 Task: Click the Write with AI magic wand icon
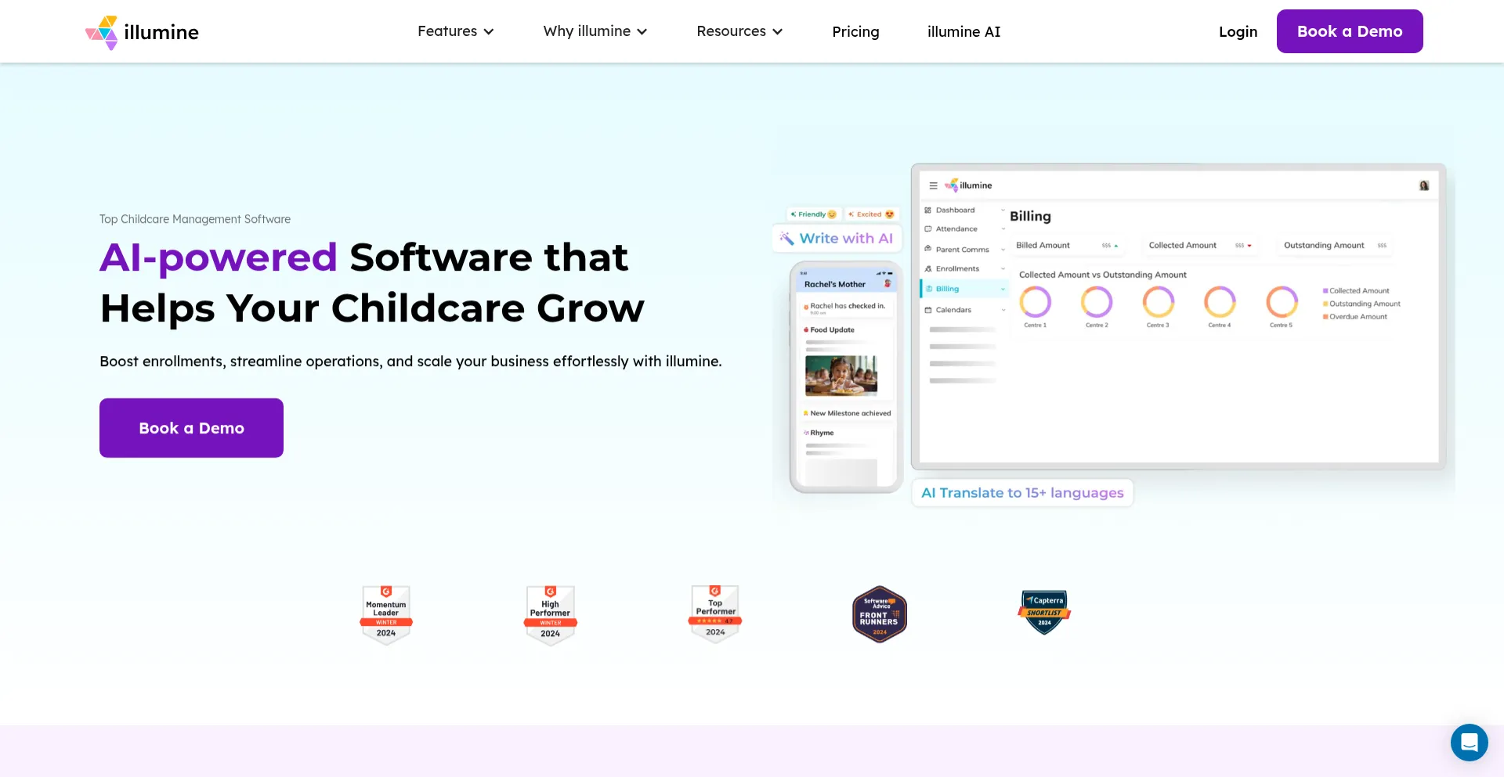pos(786,238)
